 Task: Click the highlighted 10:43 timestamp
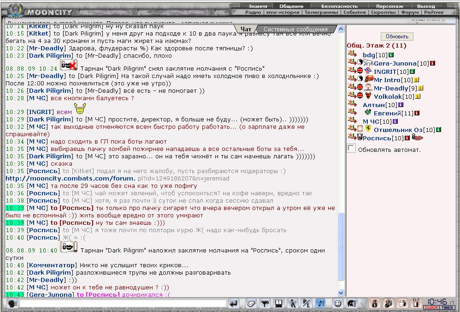pos(15,294)
